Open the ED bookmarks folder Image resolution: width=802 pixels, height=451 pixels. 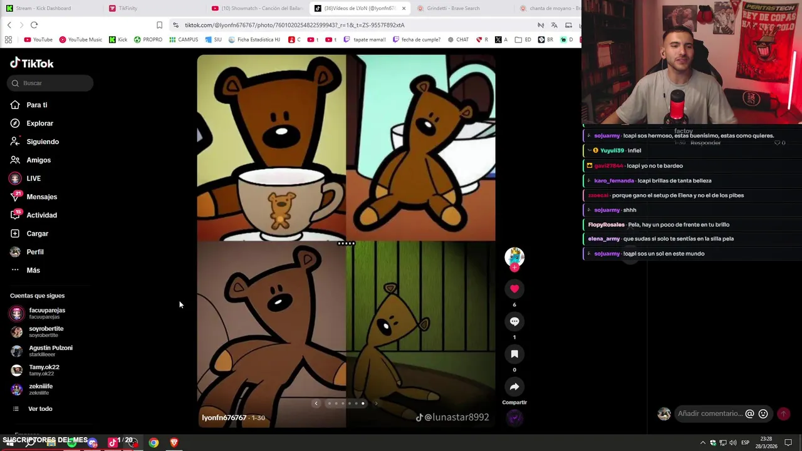pyautogui.click(x=523, y=39)
